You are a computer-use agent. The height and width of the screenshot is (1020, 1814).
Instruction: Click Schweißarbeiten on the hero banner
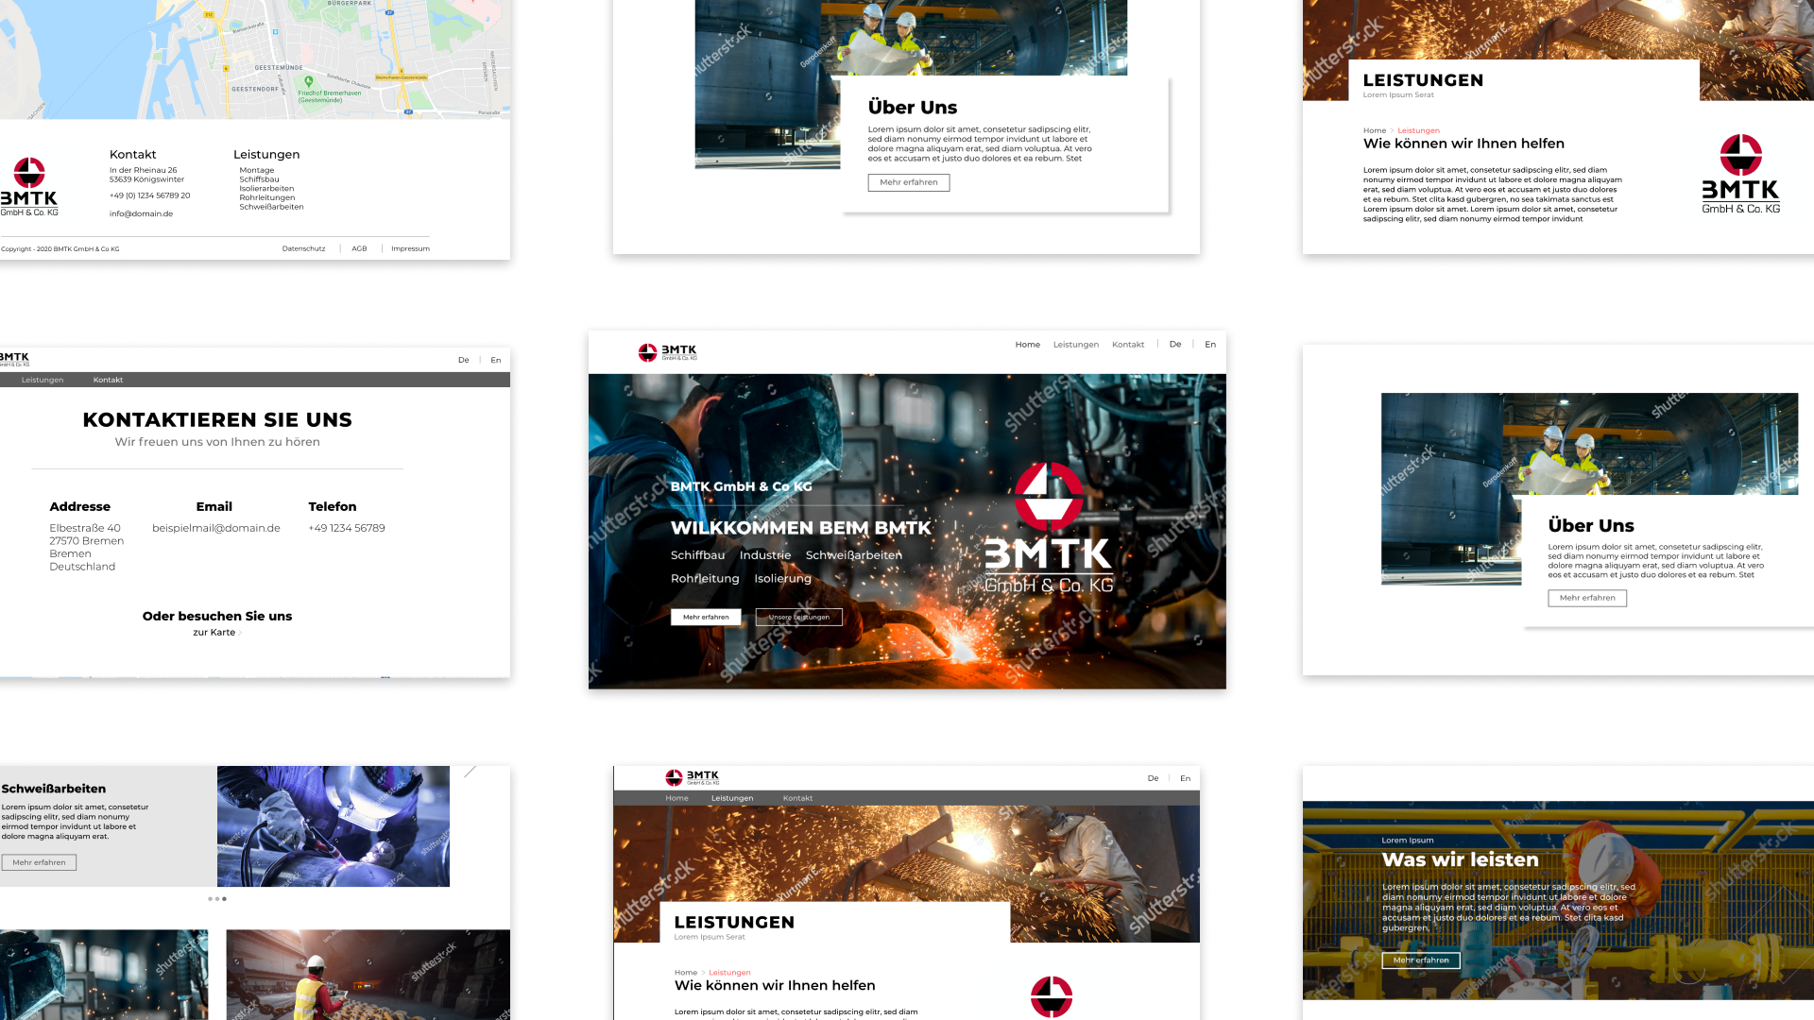coord(854,555)
